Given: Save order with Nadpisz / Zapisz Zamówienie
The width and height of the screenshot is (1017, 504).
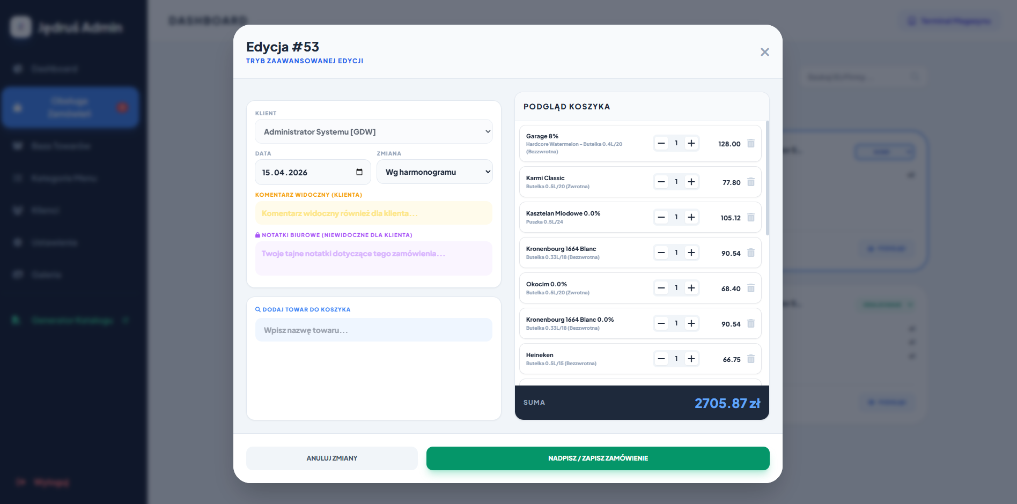Looking at the screenshot, I should [598, 458].
